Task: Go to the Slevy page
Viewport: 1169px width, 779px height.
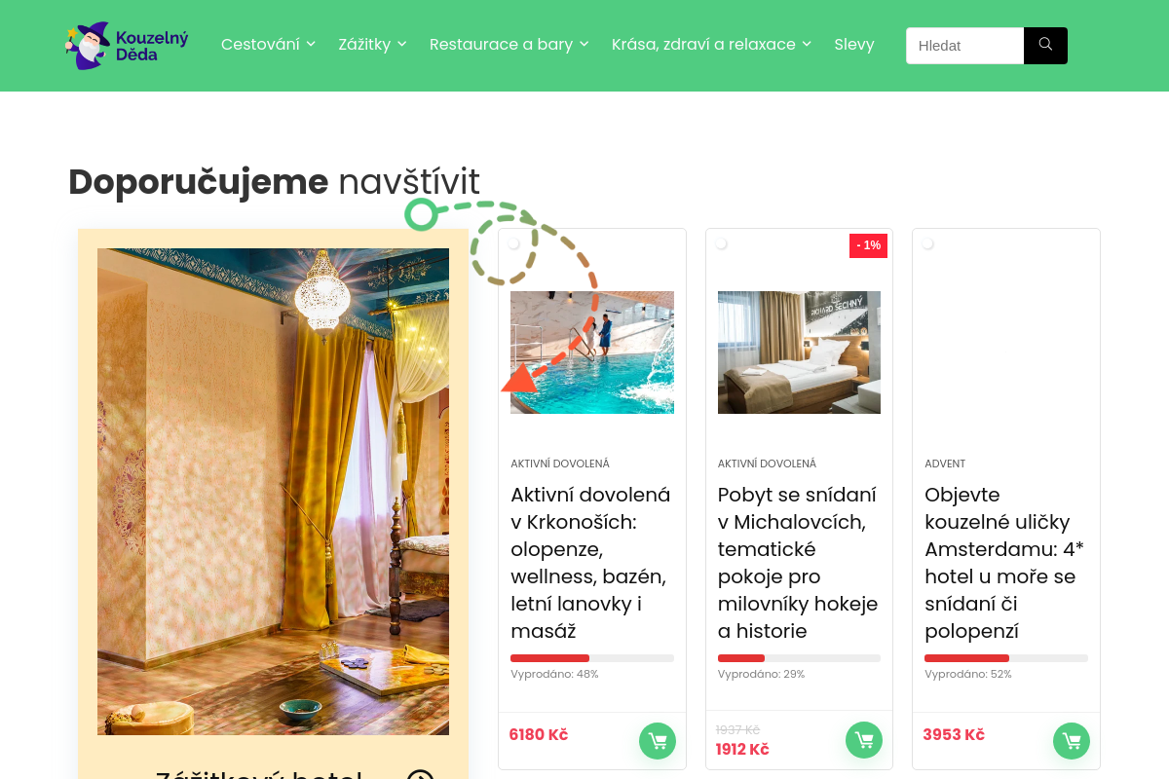Action: (854, 44)
